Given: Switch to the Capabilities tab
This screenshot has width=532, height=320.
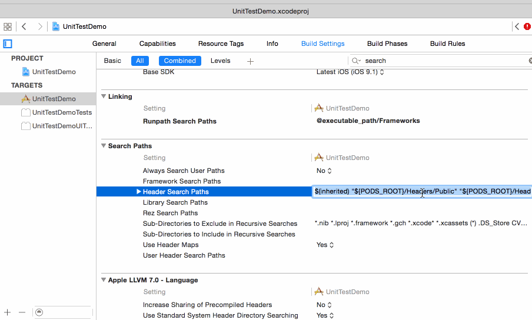Looking at the screenshot, I should 157,44.
